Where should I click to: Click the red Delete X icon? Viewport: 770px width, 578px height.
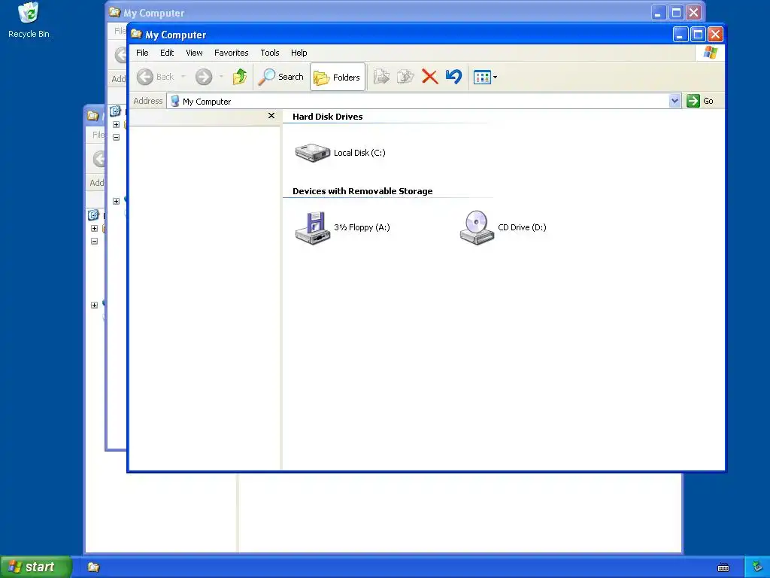[x=429, y=77]
